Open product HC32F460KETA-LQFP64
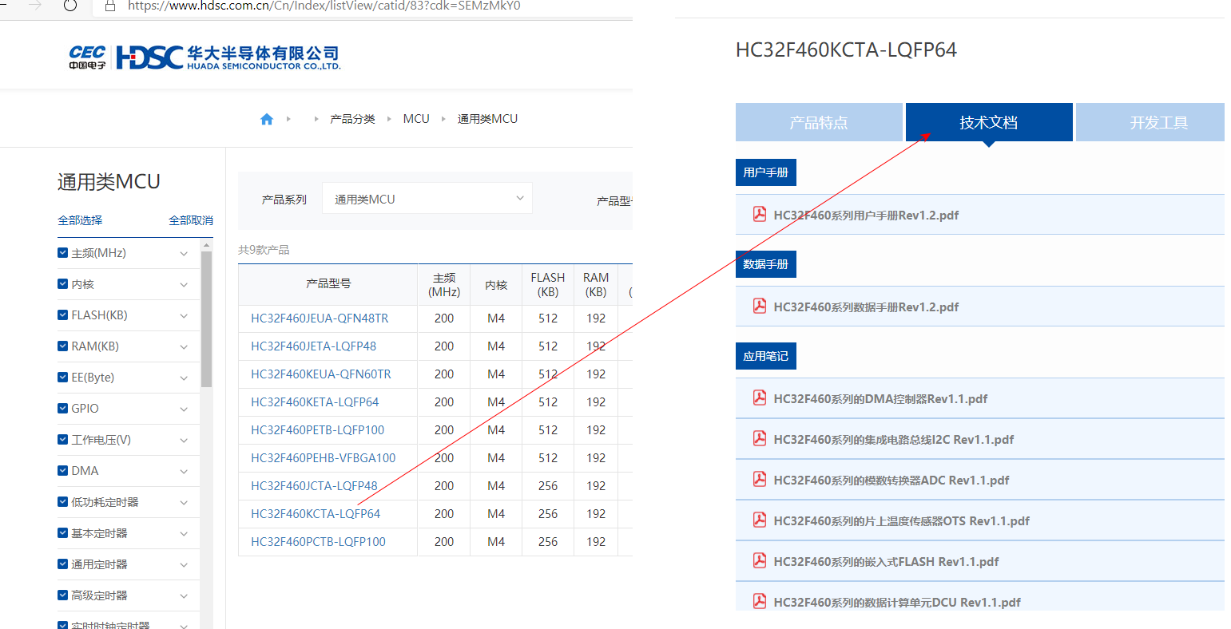Image resolution: width=1231 pixels, height=629 pixels. click(x=315, y=402)
